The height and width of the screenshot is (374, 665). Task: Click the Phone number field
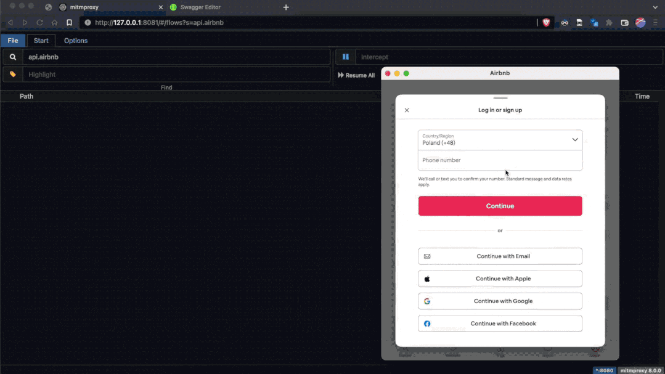pyautogui.click(x=500, y=160)
